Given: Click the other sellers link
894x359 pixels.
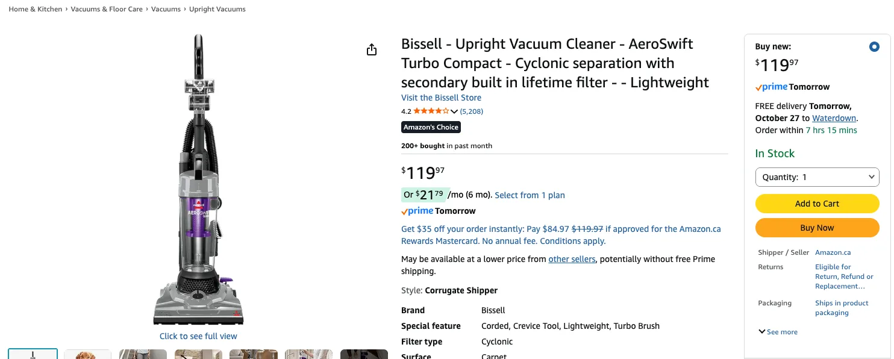Looking at the screenshot, I should tap(572, 259).
